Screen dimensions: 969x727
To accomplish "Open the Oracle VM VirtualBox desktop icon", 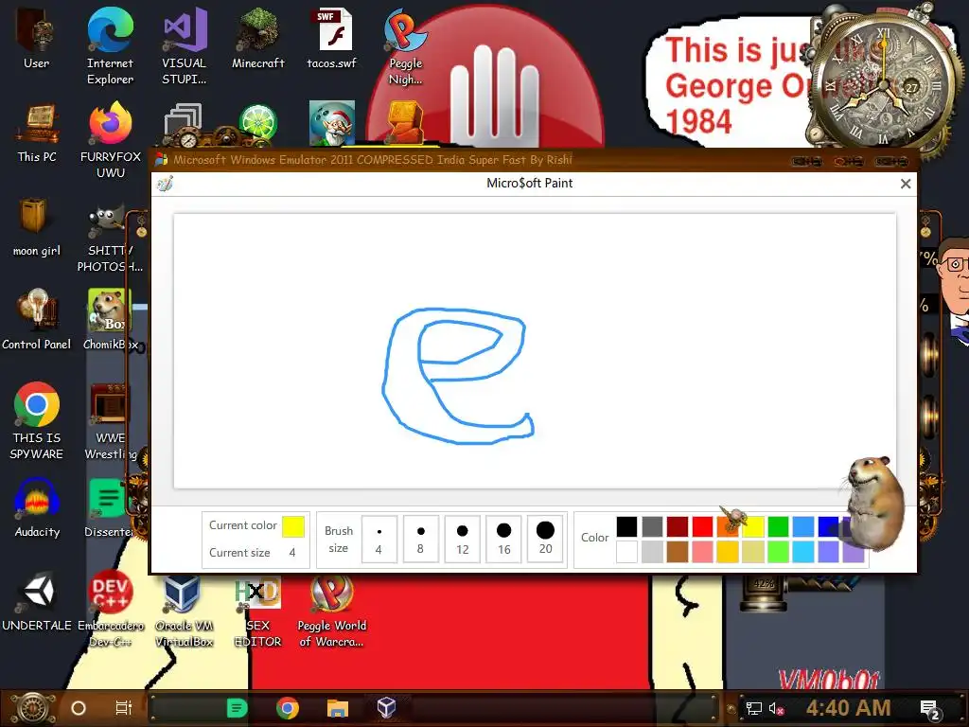I will pyautogui.click(x=185, y=611).
